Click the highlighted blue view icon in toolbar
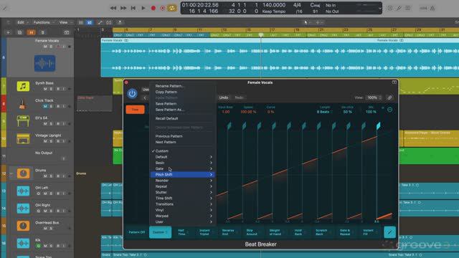 click(89, 22)
